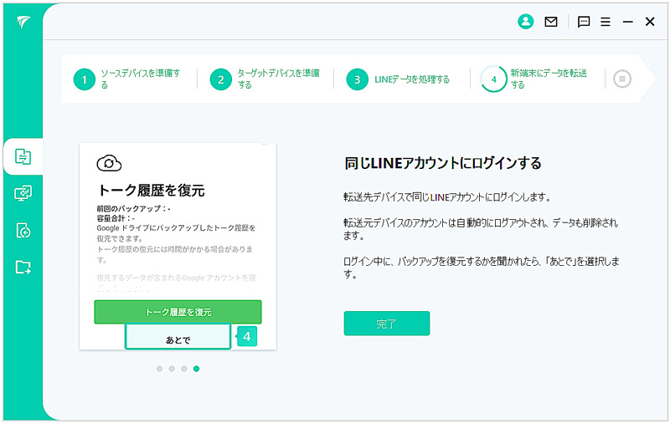Image resolution: width=670 pixels, height=423 pixels.
Task: Click step 3 circle in progress bar
Action: 358,79
